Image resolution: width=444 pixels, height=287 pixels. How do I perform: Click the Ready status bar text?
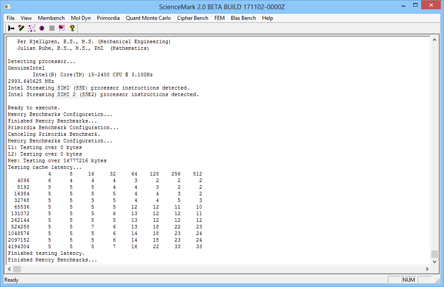(11, 280)
